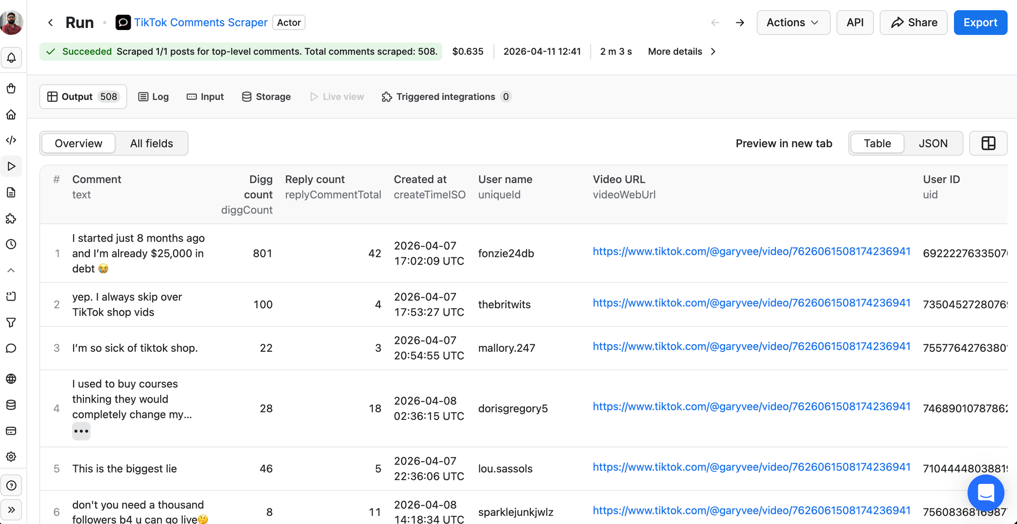Click the comment "This is the biggest lie"
The height and width of the screenshot is (524, 1017).
click(125, 469)
